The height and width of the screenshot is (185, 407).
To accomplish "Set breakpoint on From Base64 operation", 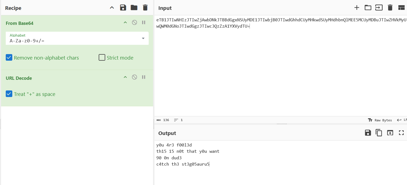I will tap(144, 22).
